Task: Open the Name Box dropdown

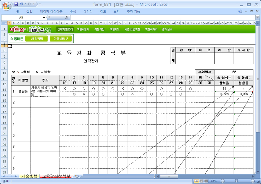Action: (x=44, y=18)
